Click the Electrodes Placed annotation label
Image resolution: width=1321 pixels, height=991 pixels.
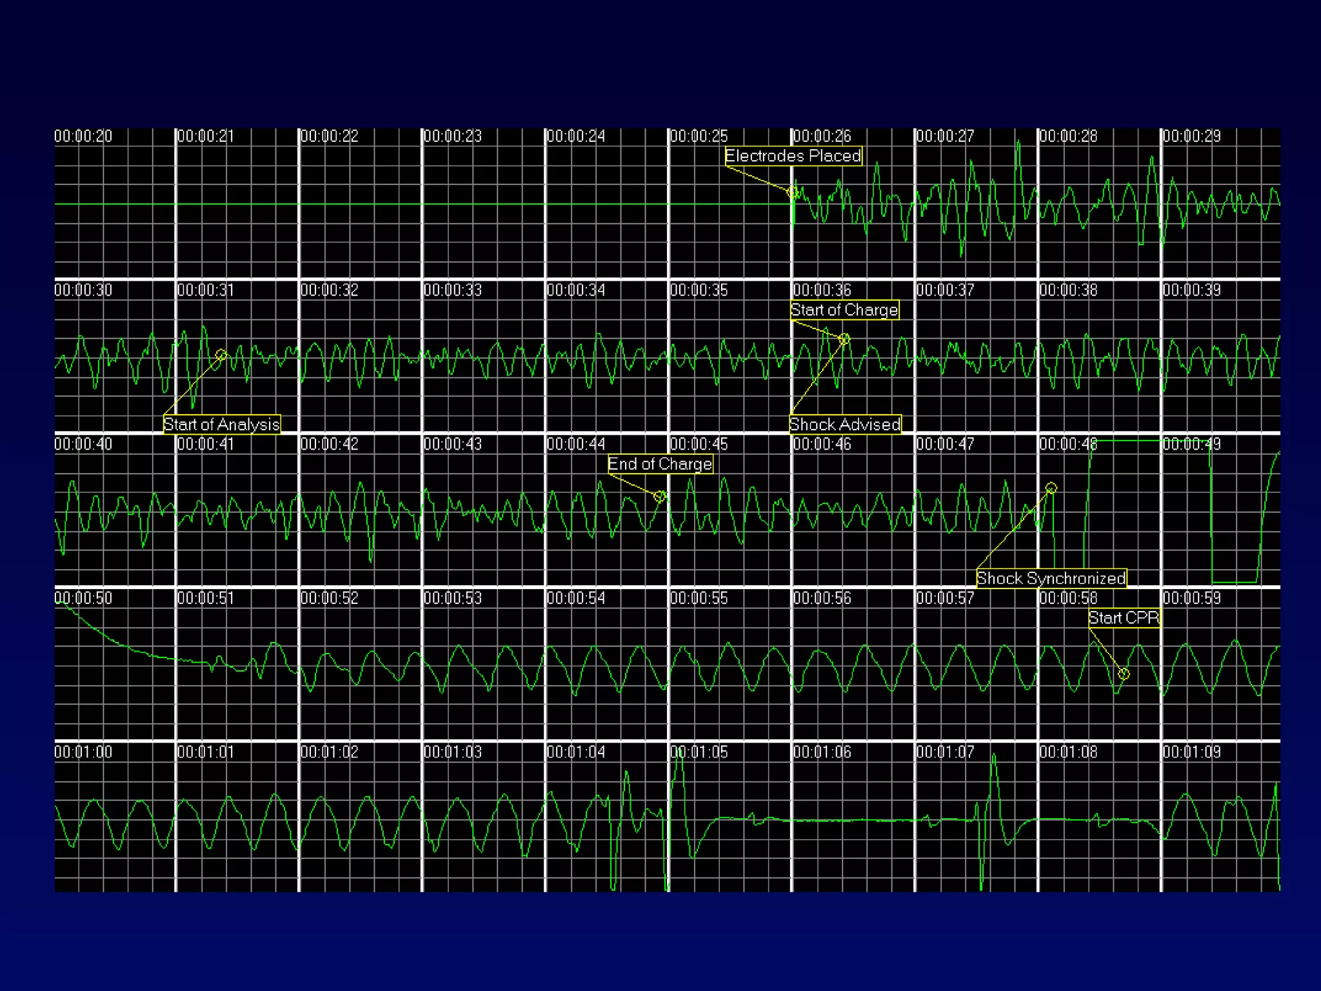coord(793,156)
